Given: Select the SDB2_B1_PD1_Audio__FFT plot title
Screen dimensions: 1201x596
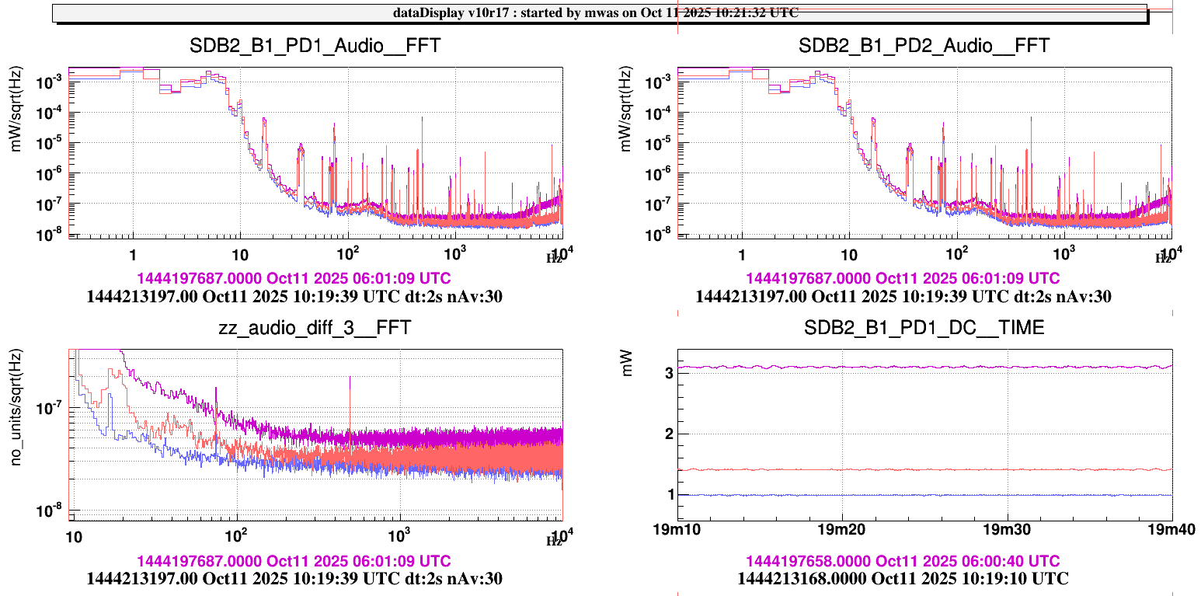Looking at the screenshot, I should pos(315,46).
